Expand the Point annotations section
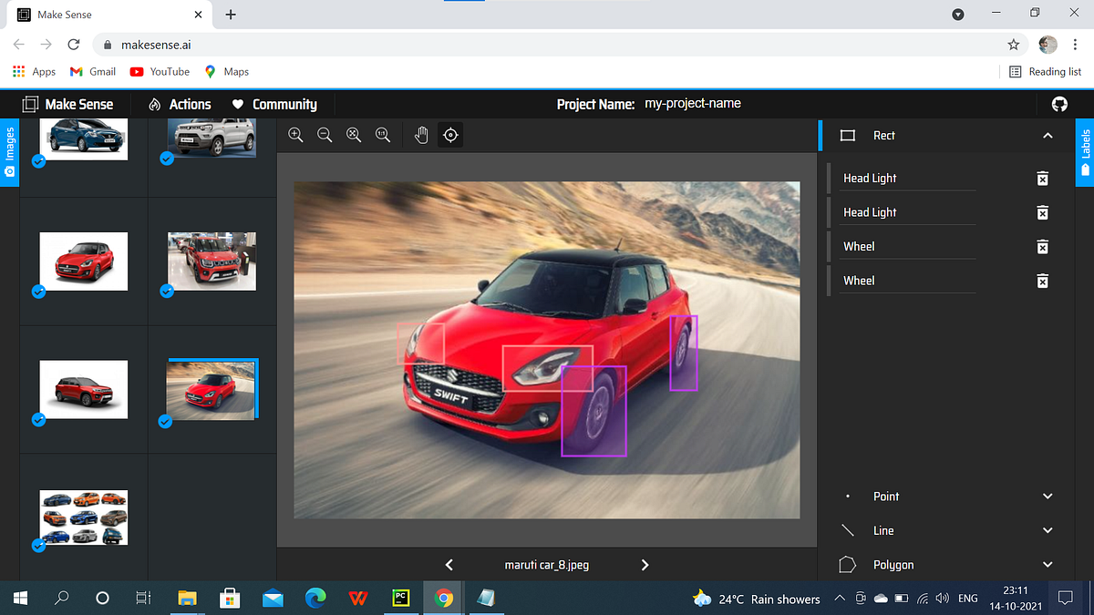The width and height of the screenshot is (1094, 615). [x=1047, y=496]
